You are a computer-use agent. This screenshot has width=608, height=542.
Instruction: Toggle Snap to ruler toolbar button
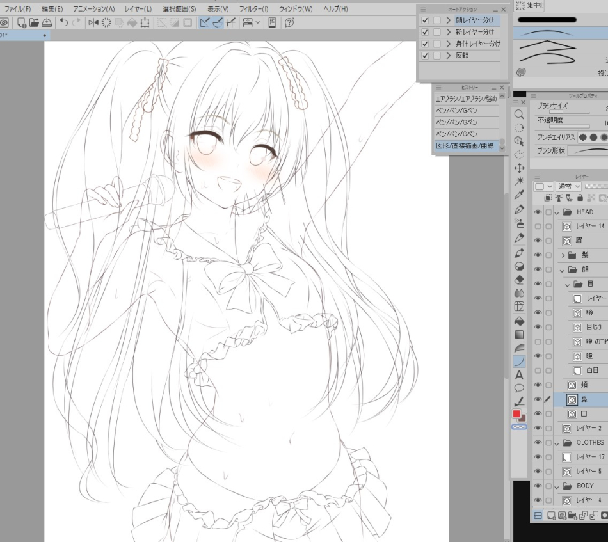205,23
